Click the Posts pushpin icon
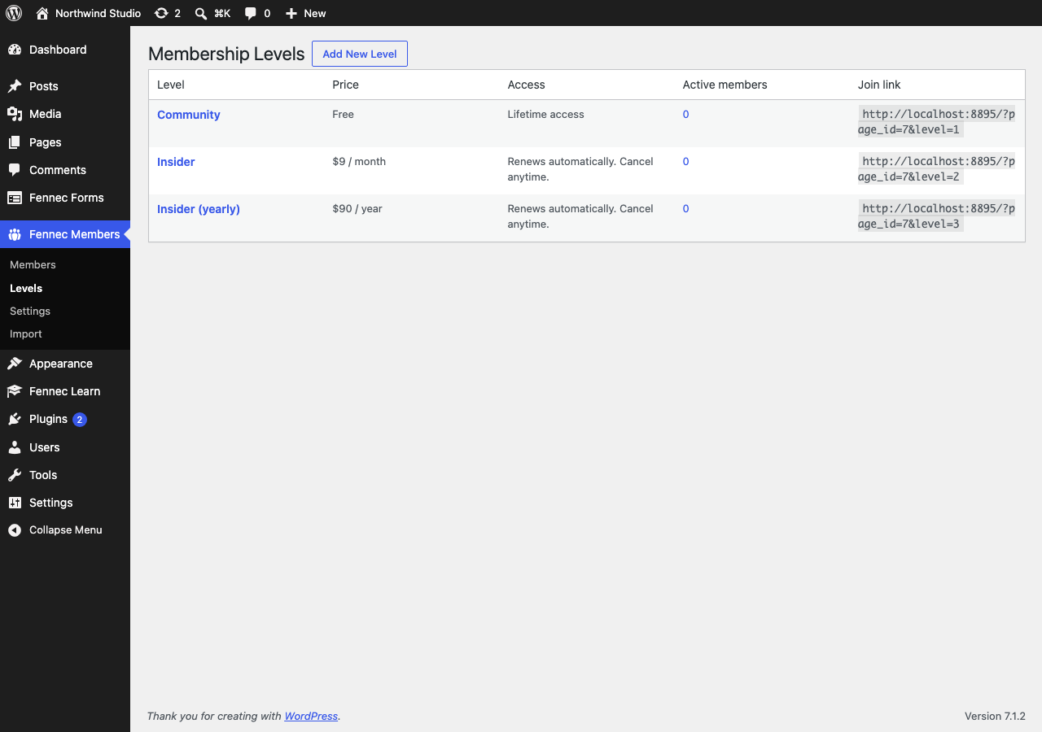This screenshot has height=732, width=1042. coord(15,86)
